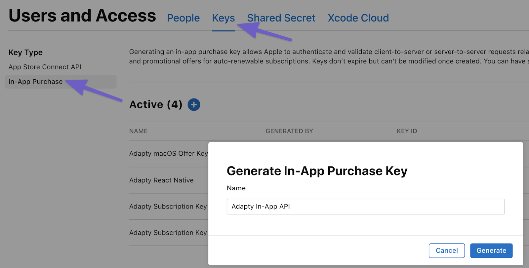Screen dimensions: 529x268
Task: Open the Xcode Cloud tab
Action: click(x=358, y=18)
